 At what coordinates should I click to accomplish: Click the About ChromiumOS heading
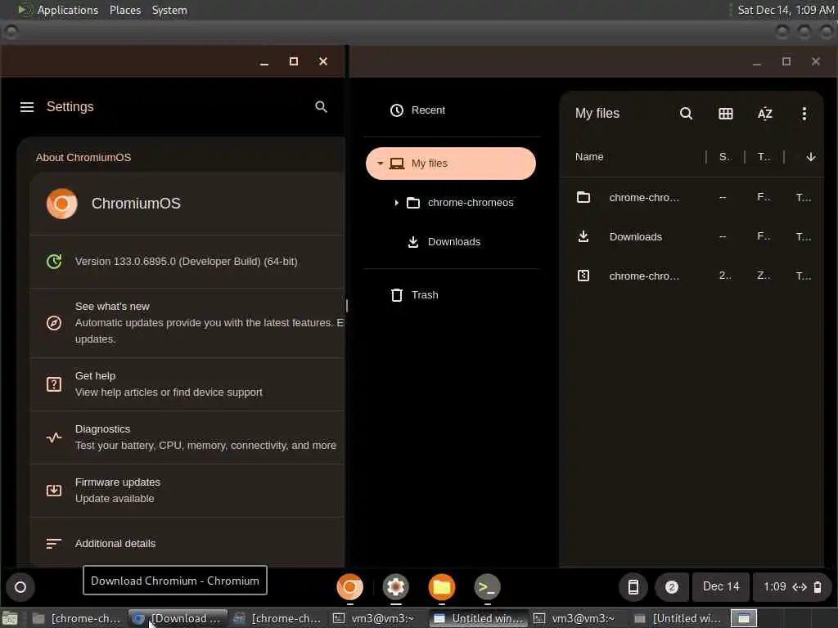pos(83,158)
